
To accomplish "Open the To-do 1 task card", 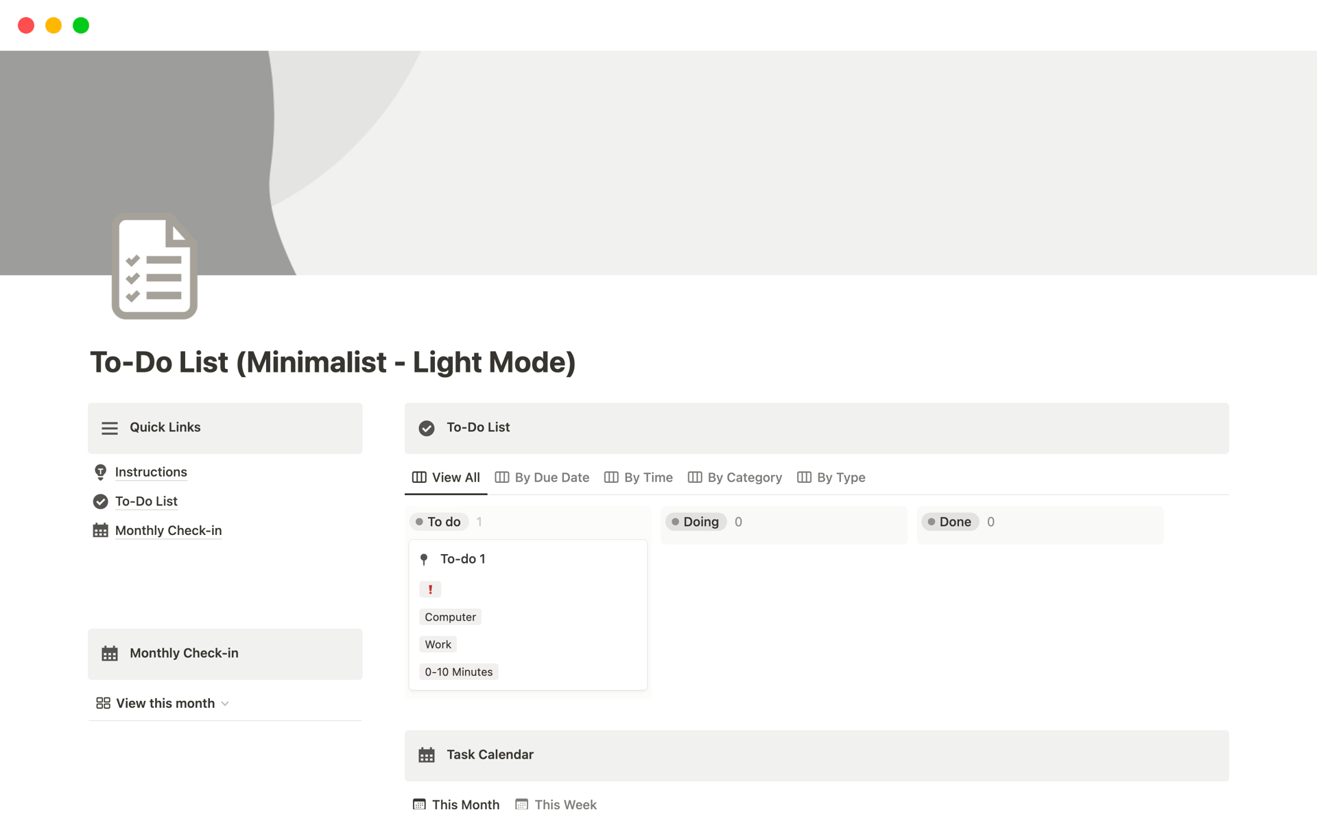I will point(463,559).
